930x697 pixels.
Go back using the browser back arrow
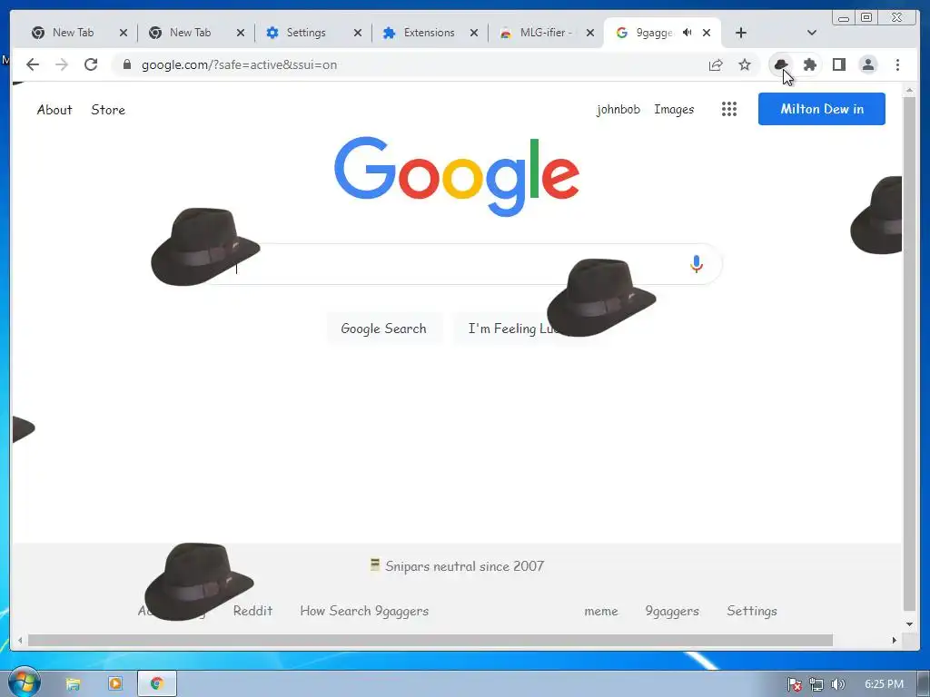(x=33, y=64)
